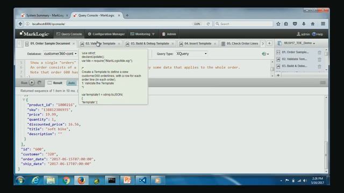Close the 03. Build & Debug Template tab

173,44
